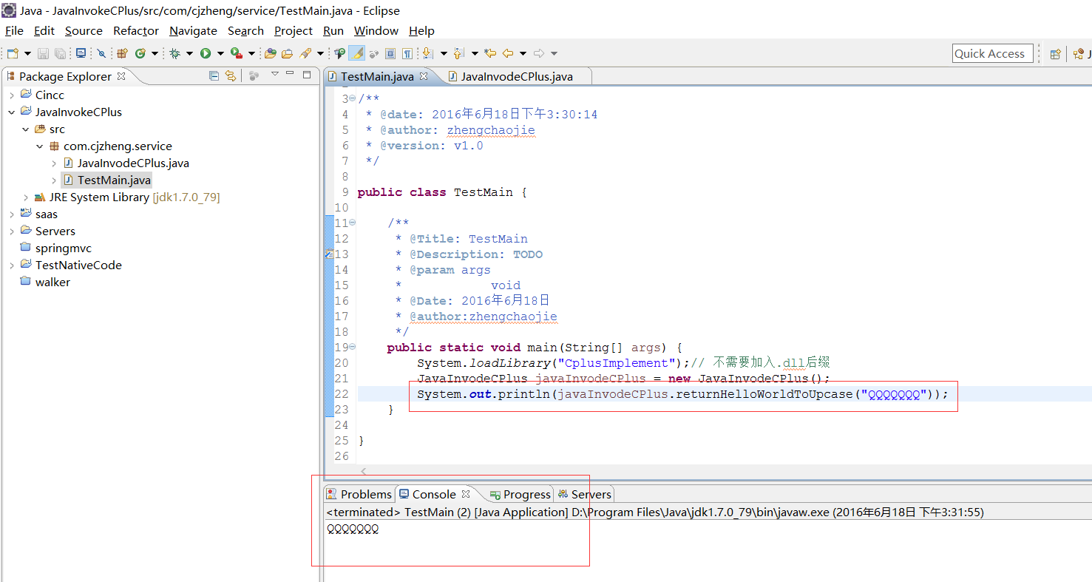Select the walker project
This screenshot has width=1092, height=582.
(46, 282)
